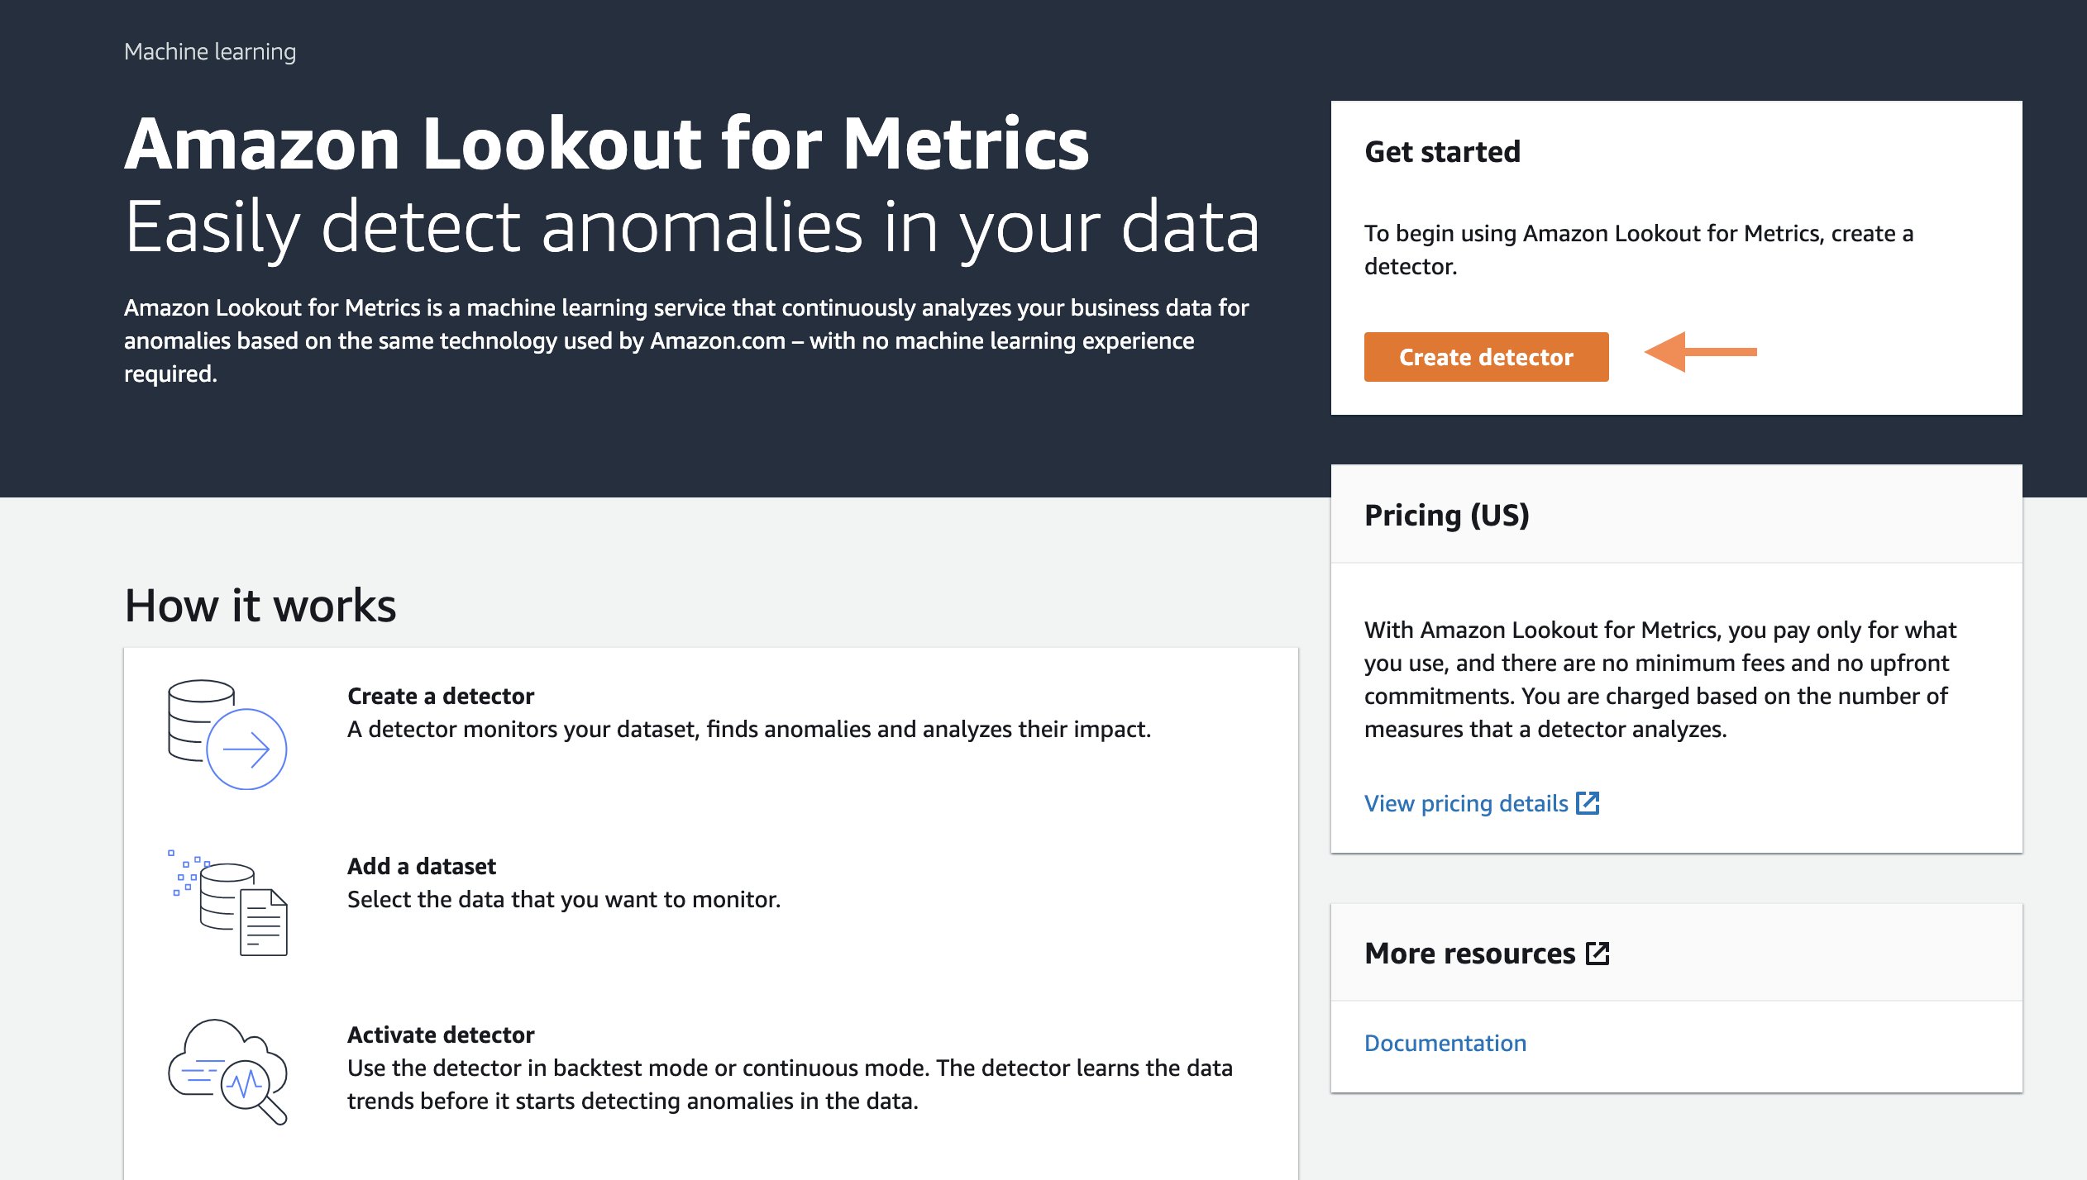The width and height of the screenshot is (2087, 1180).
Task: Open the View pricing details link
Action: (1466, 803)
